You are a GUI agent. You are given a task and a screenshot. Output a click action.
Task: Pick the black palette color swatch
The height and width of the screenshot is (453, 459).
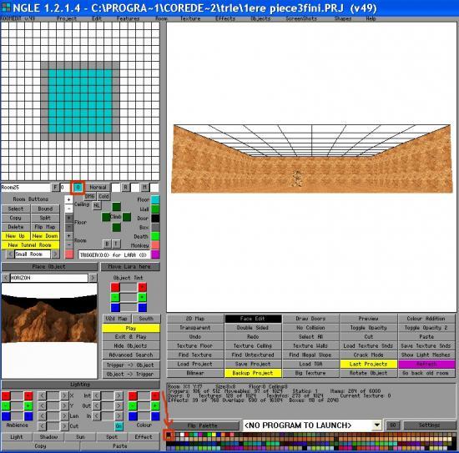(x=169, y=435)
